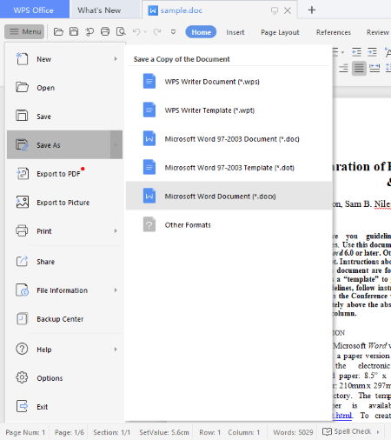The width and height of the screenshot is (391, 440).
Task: Select the WPS Office home tab
Action: [34, 10]
